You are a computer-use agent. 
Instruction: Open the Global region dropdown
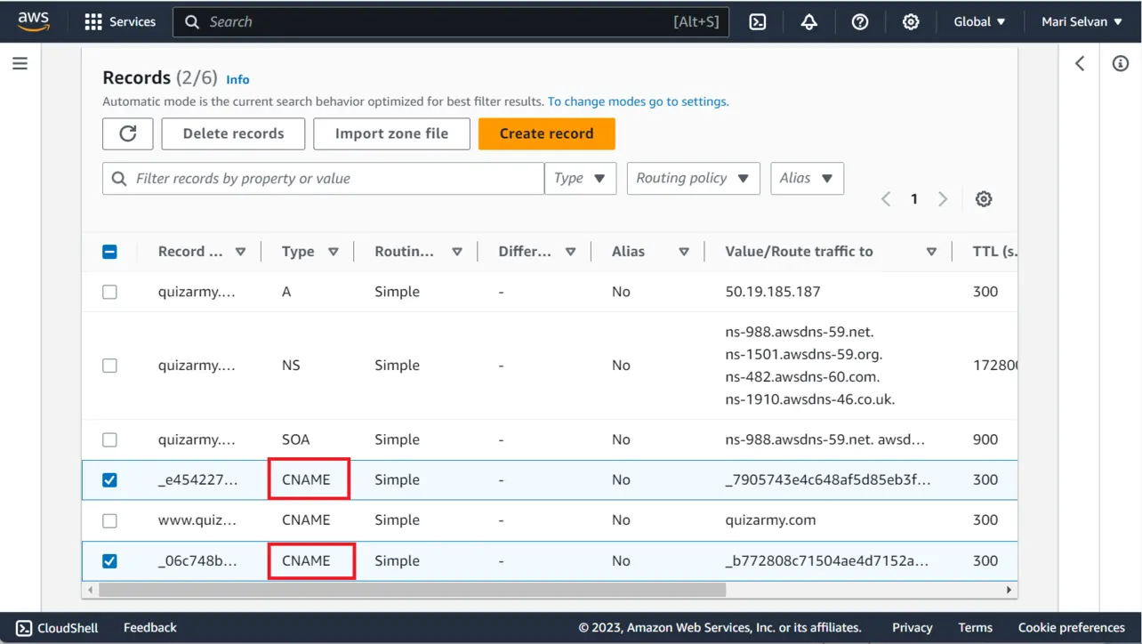pos(979,21)
